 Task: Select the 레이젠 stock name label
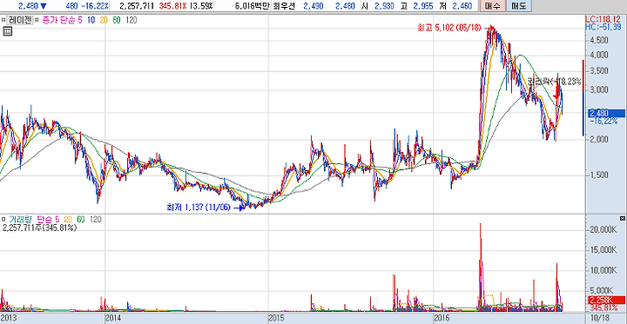pos(20,20)
